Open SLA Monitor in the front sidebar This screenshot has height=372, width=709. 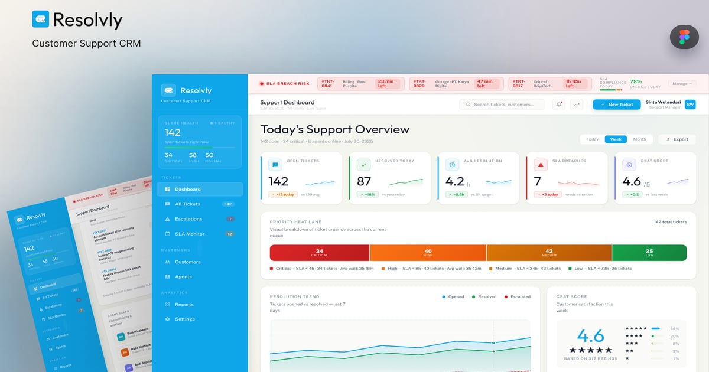200,234
